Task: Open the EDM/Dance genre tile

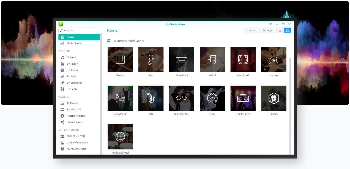Action: (x=243, y=98)
